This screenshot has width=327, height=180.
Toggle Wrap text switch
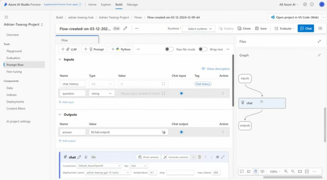(x=203, y=49)
